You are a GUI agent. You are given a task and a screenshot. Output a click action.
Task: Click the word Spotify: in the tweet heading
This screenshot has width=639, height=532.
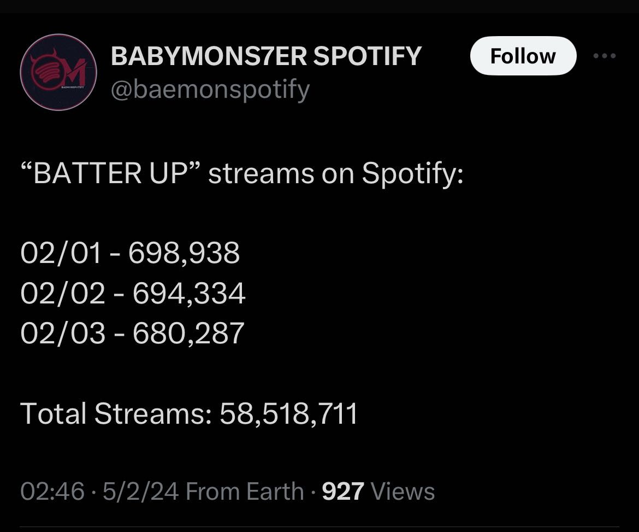tap(412, 174)
